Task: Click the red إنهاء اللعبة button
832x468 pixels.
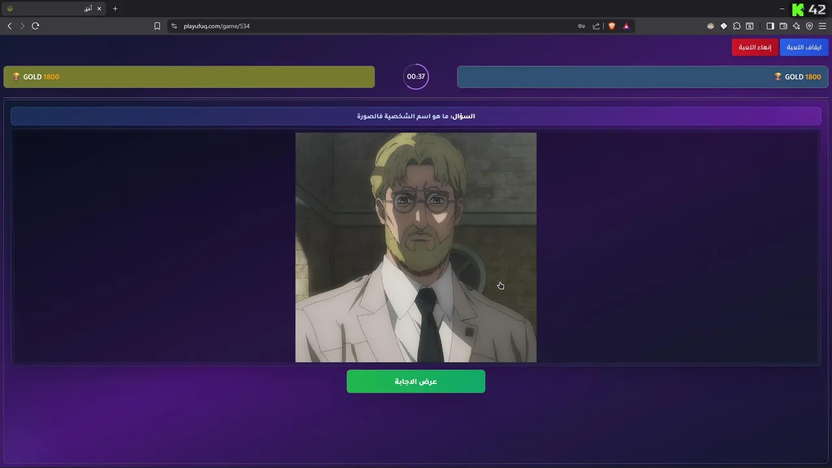Action: click(755, 47)
